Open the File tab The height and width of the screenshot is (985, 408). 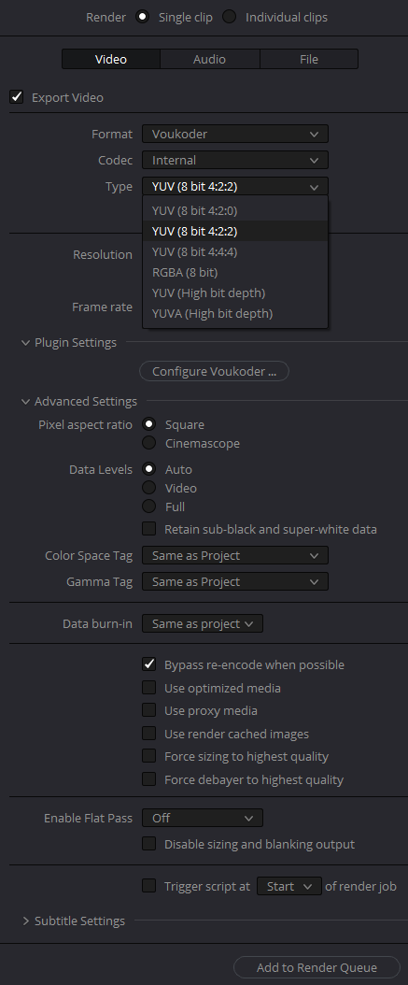click(x=309, y=59)
